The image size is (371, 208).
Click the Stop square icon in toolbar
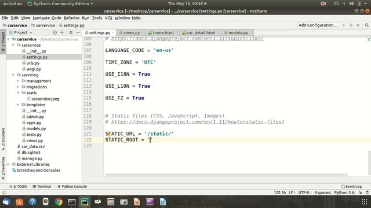[358, 25]
